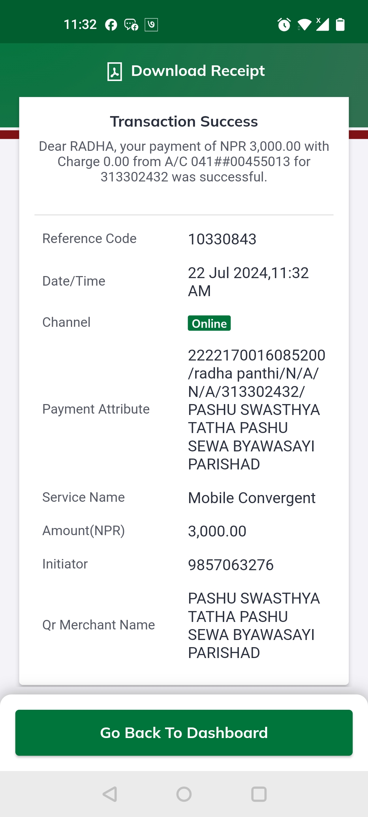
Task: Tap the Mobile Convergent service name
Action: [252, 498]
